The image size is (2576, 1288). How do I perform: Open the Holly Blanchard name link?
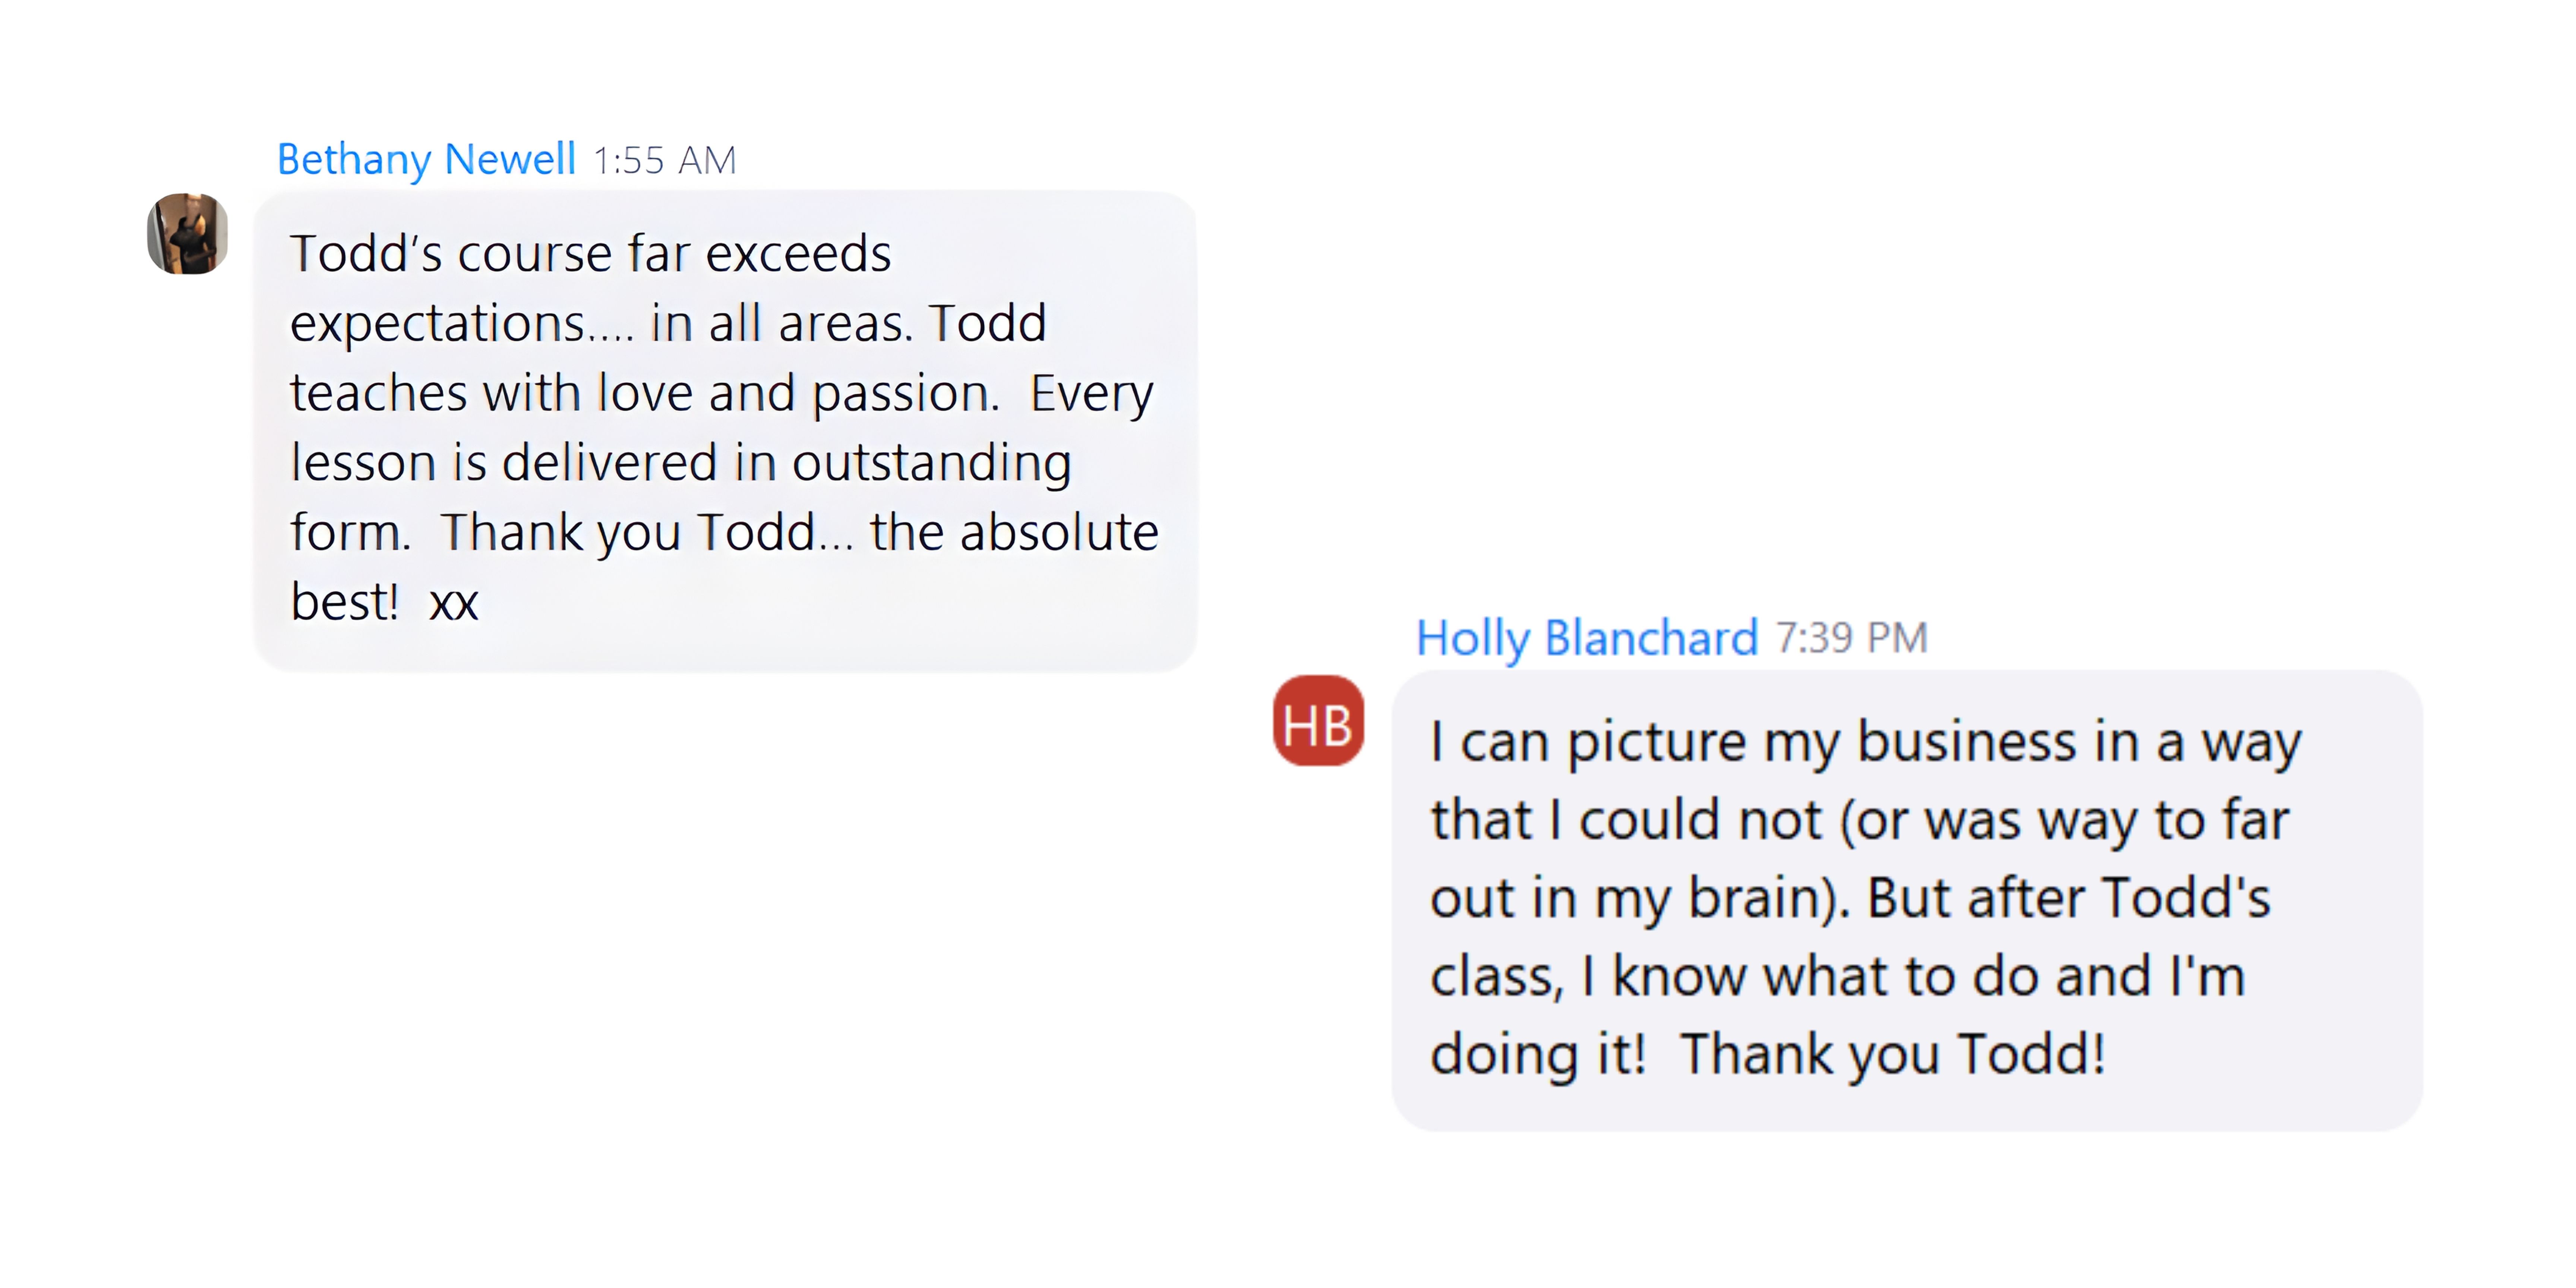coord(1586,638)
